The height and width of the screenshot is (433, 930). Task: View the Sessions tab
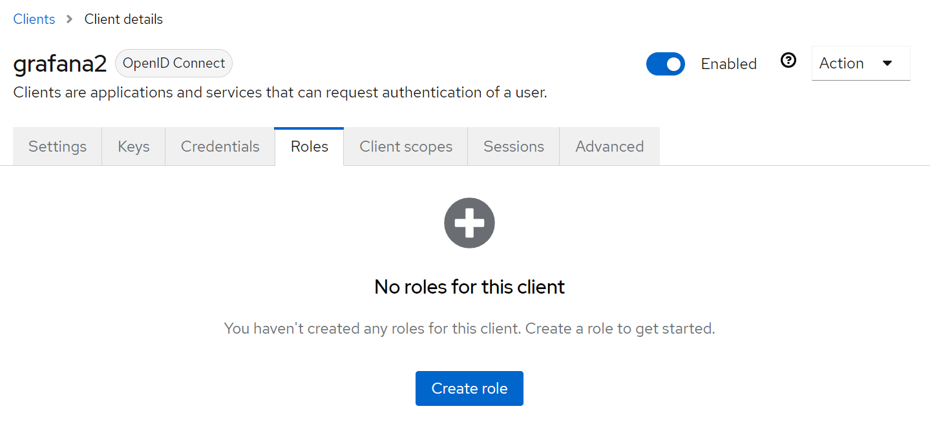(x=514, y=146)
